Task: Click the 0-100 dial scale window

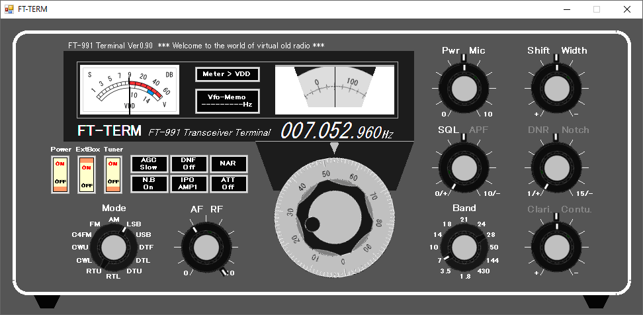Action: pyautogui.click(x=335, y=90)
